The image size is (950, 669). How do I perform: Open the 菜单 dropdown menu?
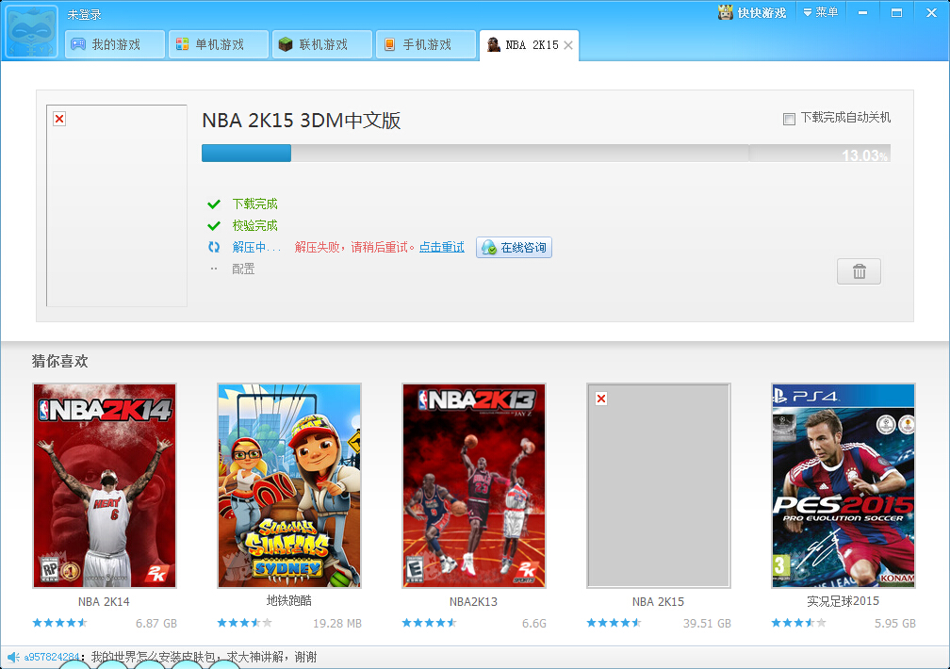point(820,12)
